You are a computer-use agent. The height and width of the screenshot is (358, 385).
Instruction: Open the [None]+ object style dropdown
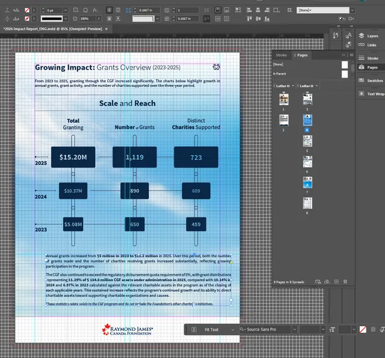click(353, 10)
